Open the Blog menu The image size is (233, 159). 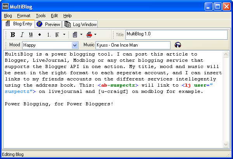coord(8,16)
